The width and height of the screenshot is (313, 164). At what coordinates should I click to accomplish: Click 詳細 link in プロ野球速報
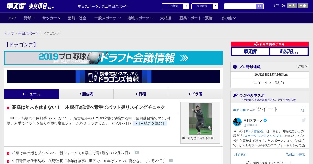[x=302, y=66]
